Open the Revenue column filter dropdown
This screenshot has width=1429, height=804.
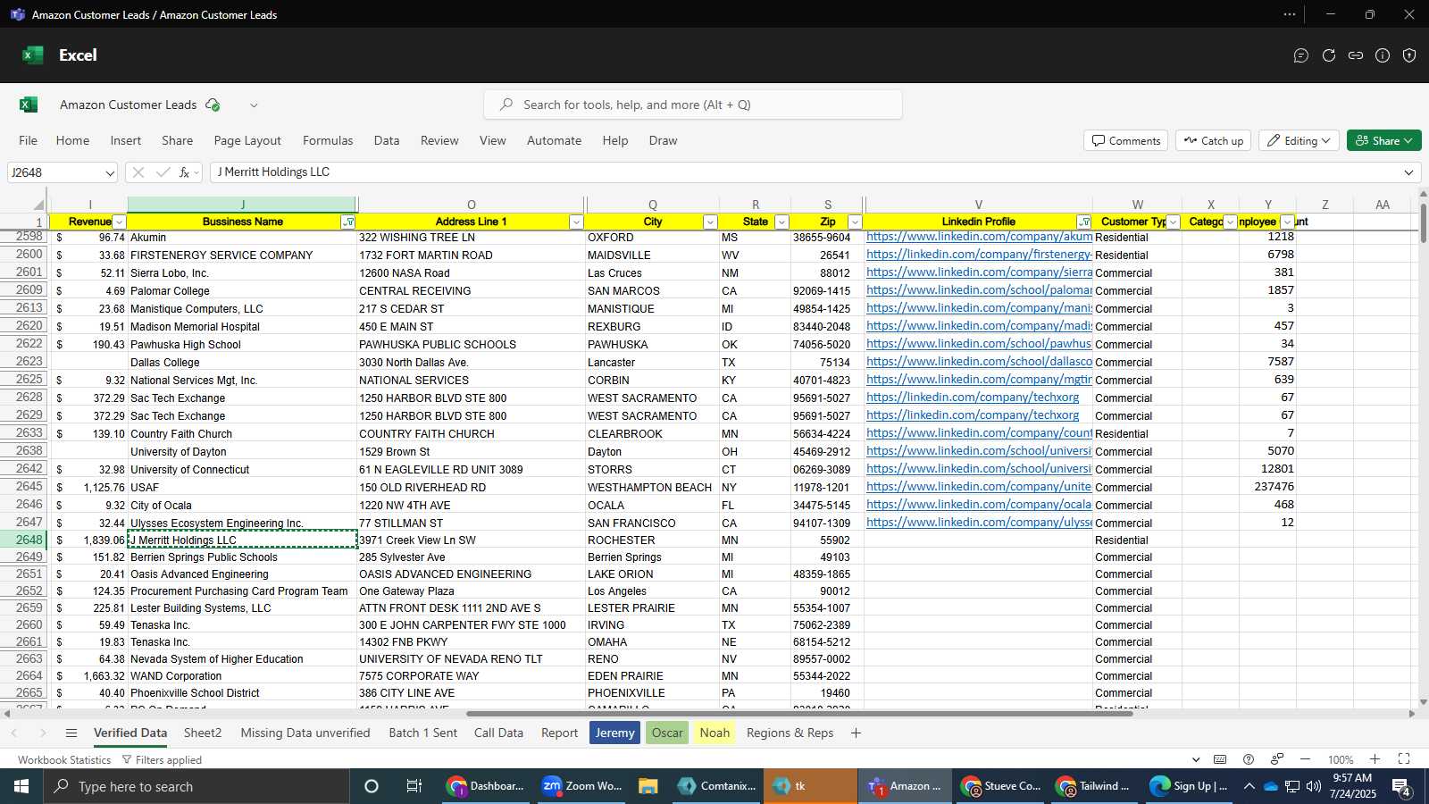tap(120, 222)
